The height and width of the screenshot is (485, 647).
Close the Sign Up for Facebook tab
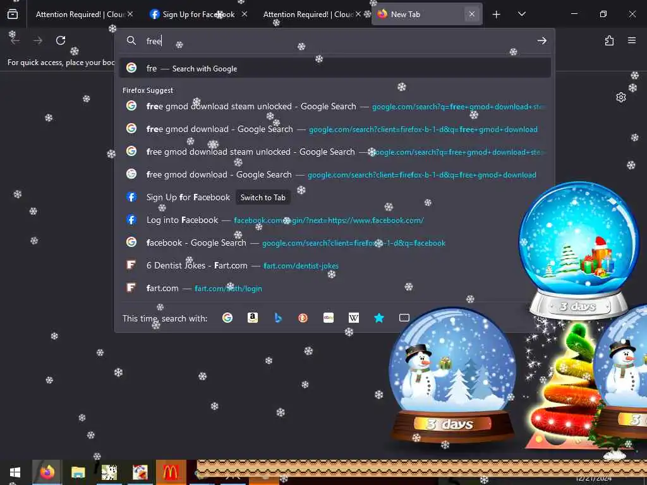pyautogui.click(x=245, y=15)
